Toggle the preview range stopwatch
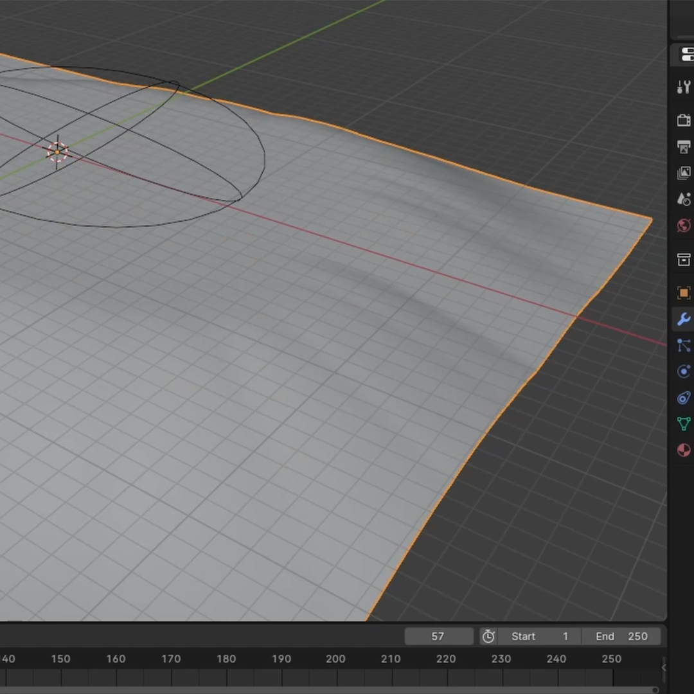 point(488,636)
